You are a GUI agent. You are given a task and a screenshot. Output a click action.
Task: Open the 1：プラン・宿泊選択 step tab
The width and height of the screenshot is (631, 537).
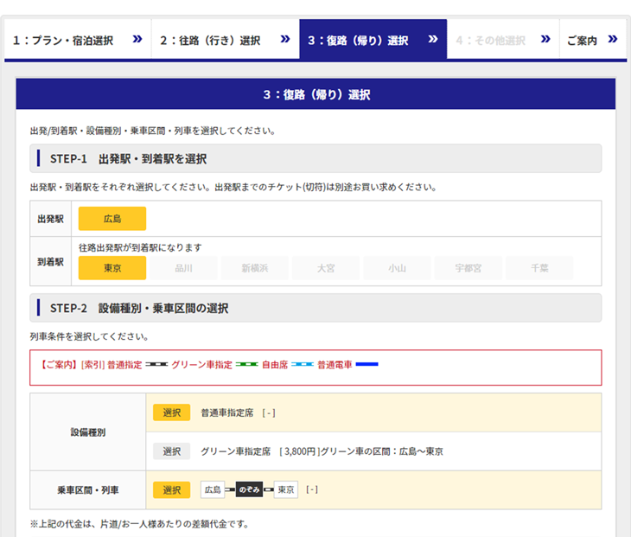(63, 41)
